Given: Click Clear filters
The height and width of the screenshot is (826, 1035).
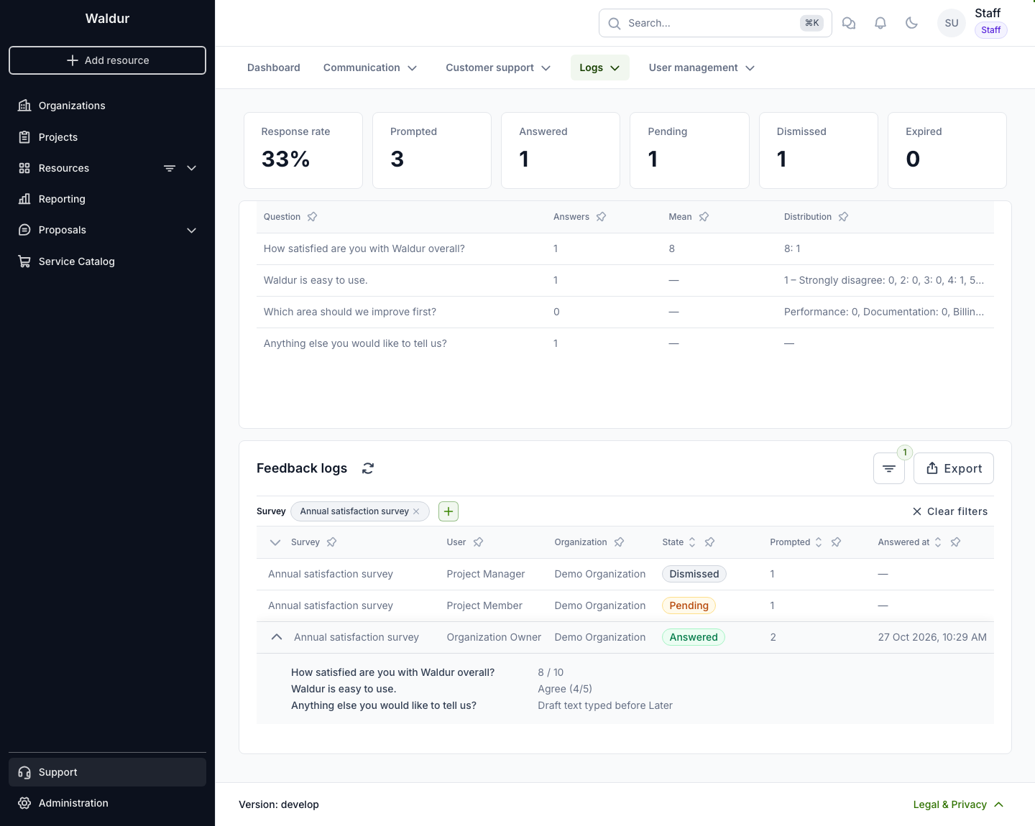Looking at the screenshot, I should (x=950, y=511).
